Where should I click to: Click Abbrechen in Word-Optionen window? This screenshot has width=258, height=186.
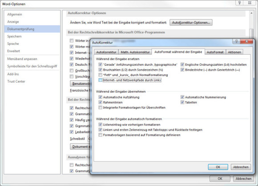[243, 178]
